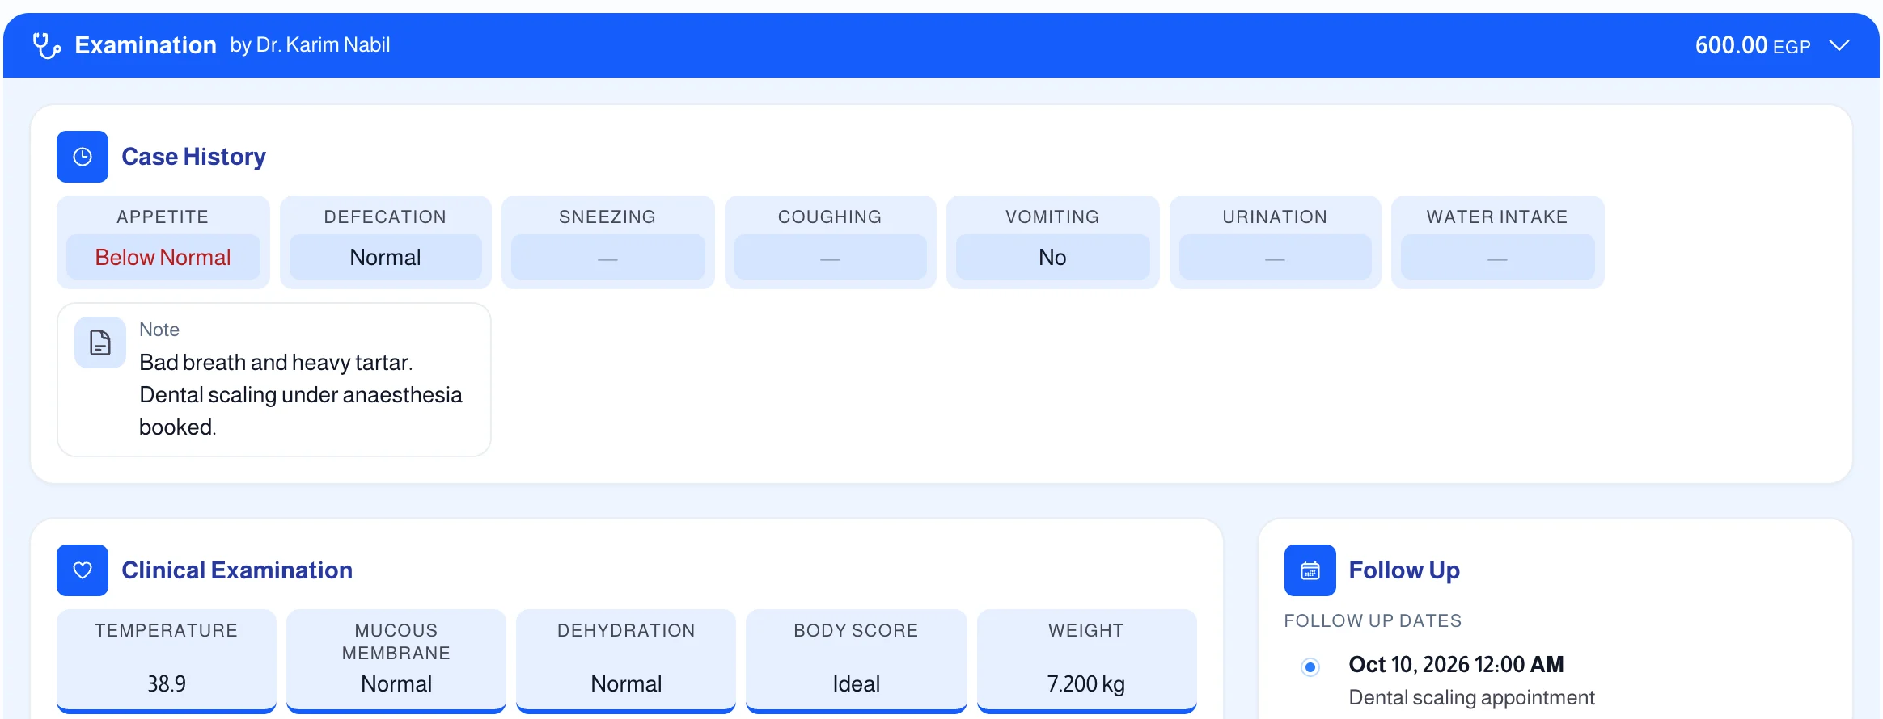Image resolution: width=1883 pixels, height=719 pixels.
Task: Click the empty Coughing value field
Action: 831,257
